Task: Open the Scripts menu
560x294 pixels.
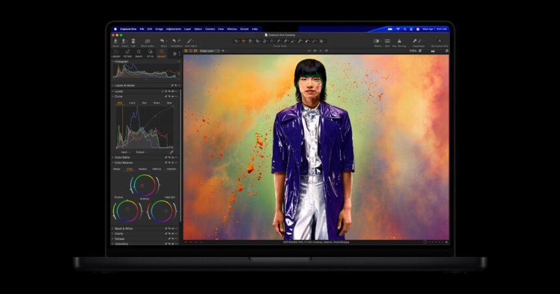Action: pos(244,29)
